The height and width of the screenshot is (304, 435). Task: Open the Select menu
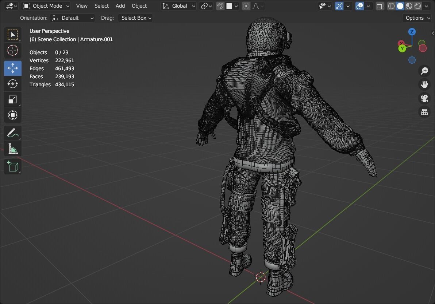(x=101, y=6)
